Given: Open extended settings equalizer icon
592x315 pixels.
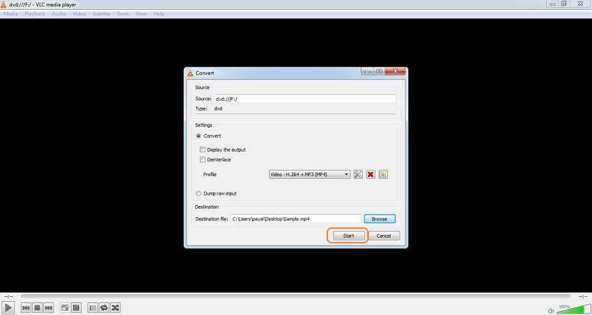Looking at the screenshot, I should coord(76,308).
